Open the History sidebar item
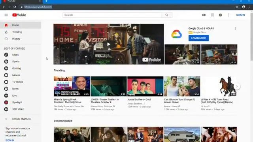The image size is (253, 142). (21, 39)
